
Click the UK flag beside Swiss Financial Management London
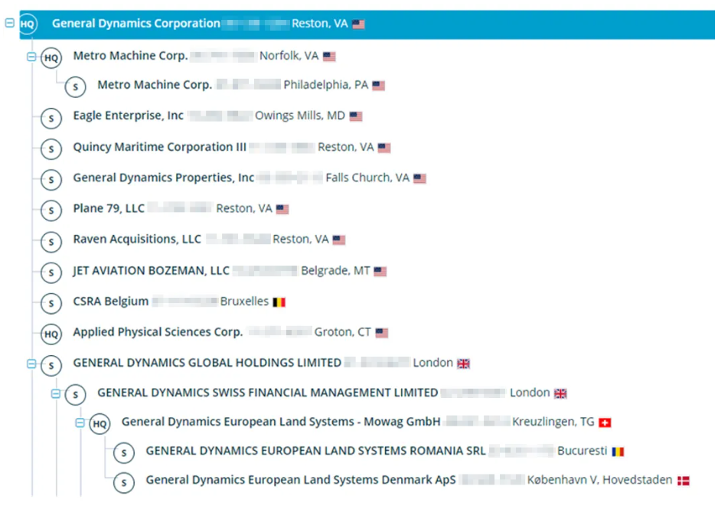point(560,393)
